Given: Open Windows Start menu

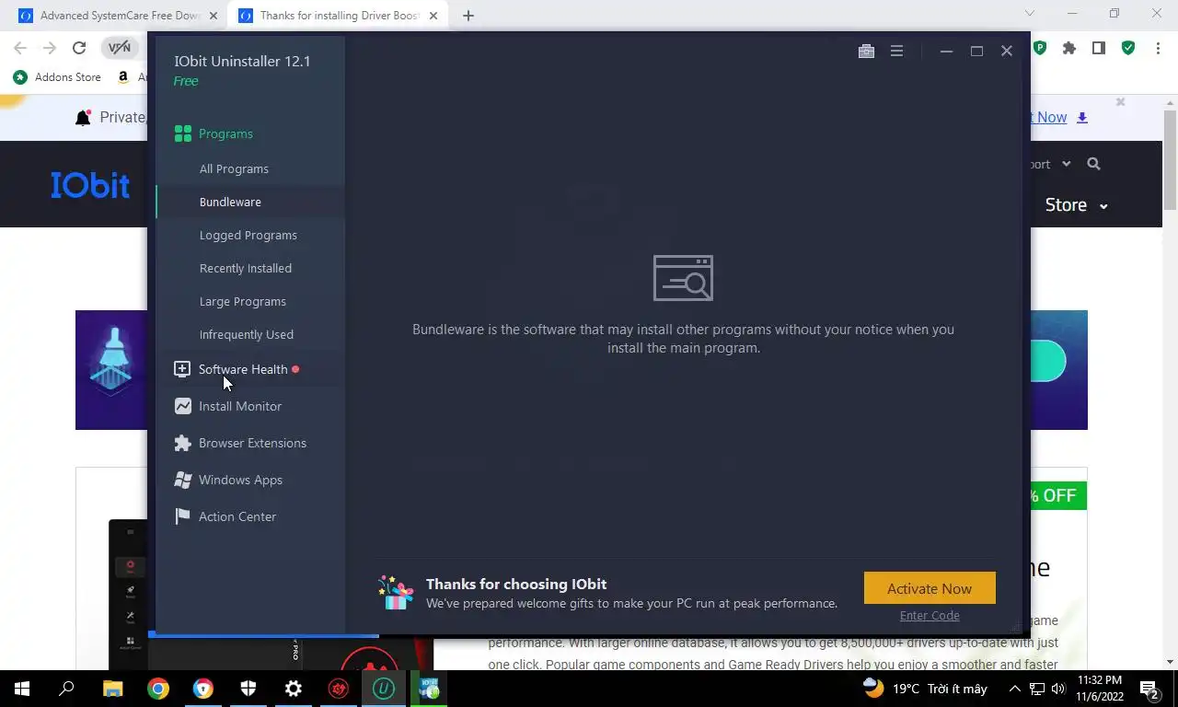Looking at the screenshot, I should pos(22,689).
